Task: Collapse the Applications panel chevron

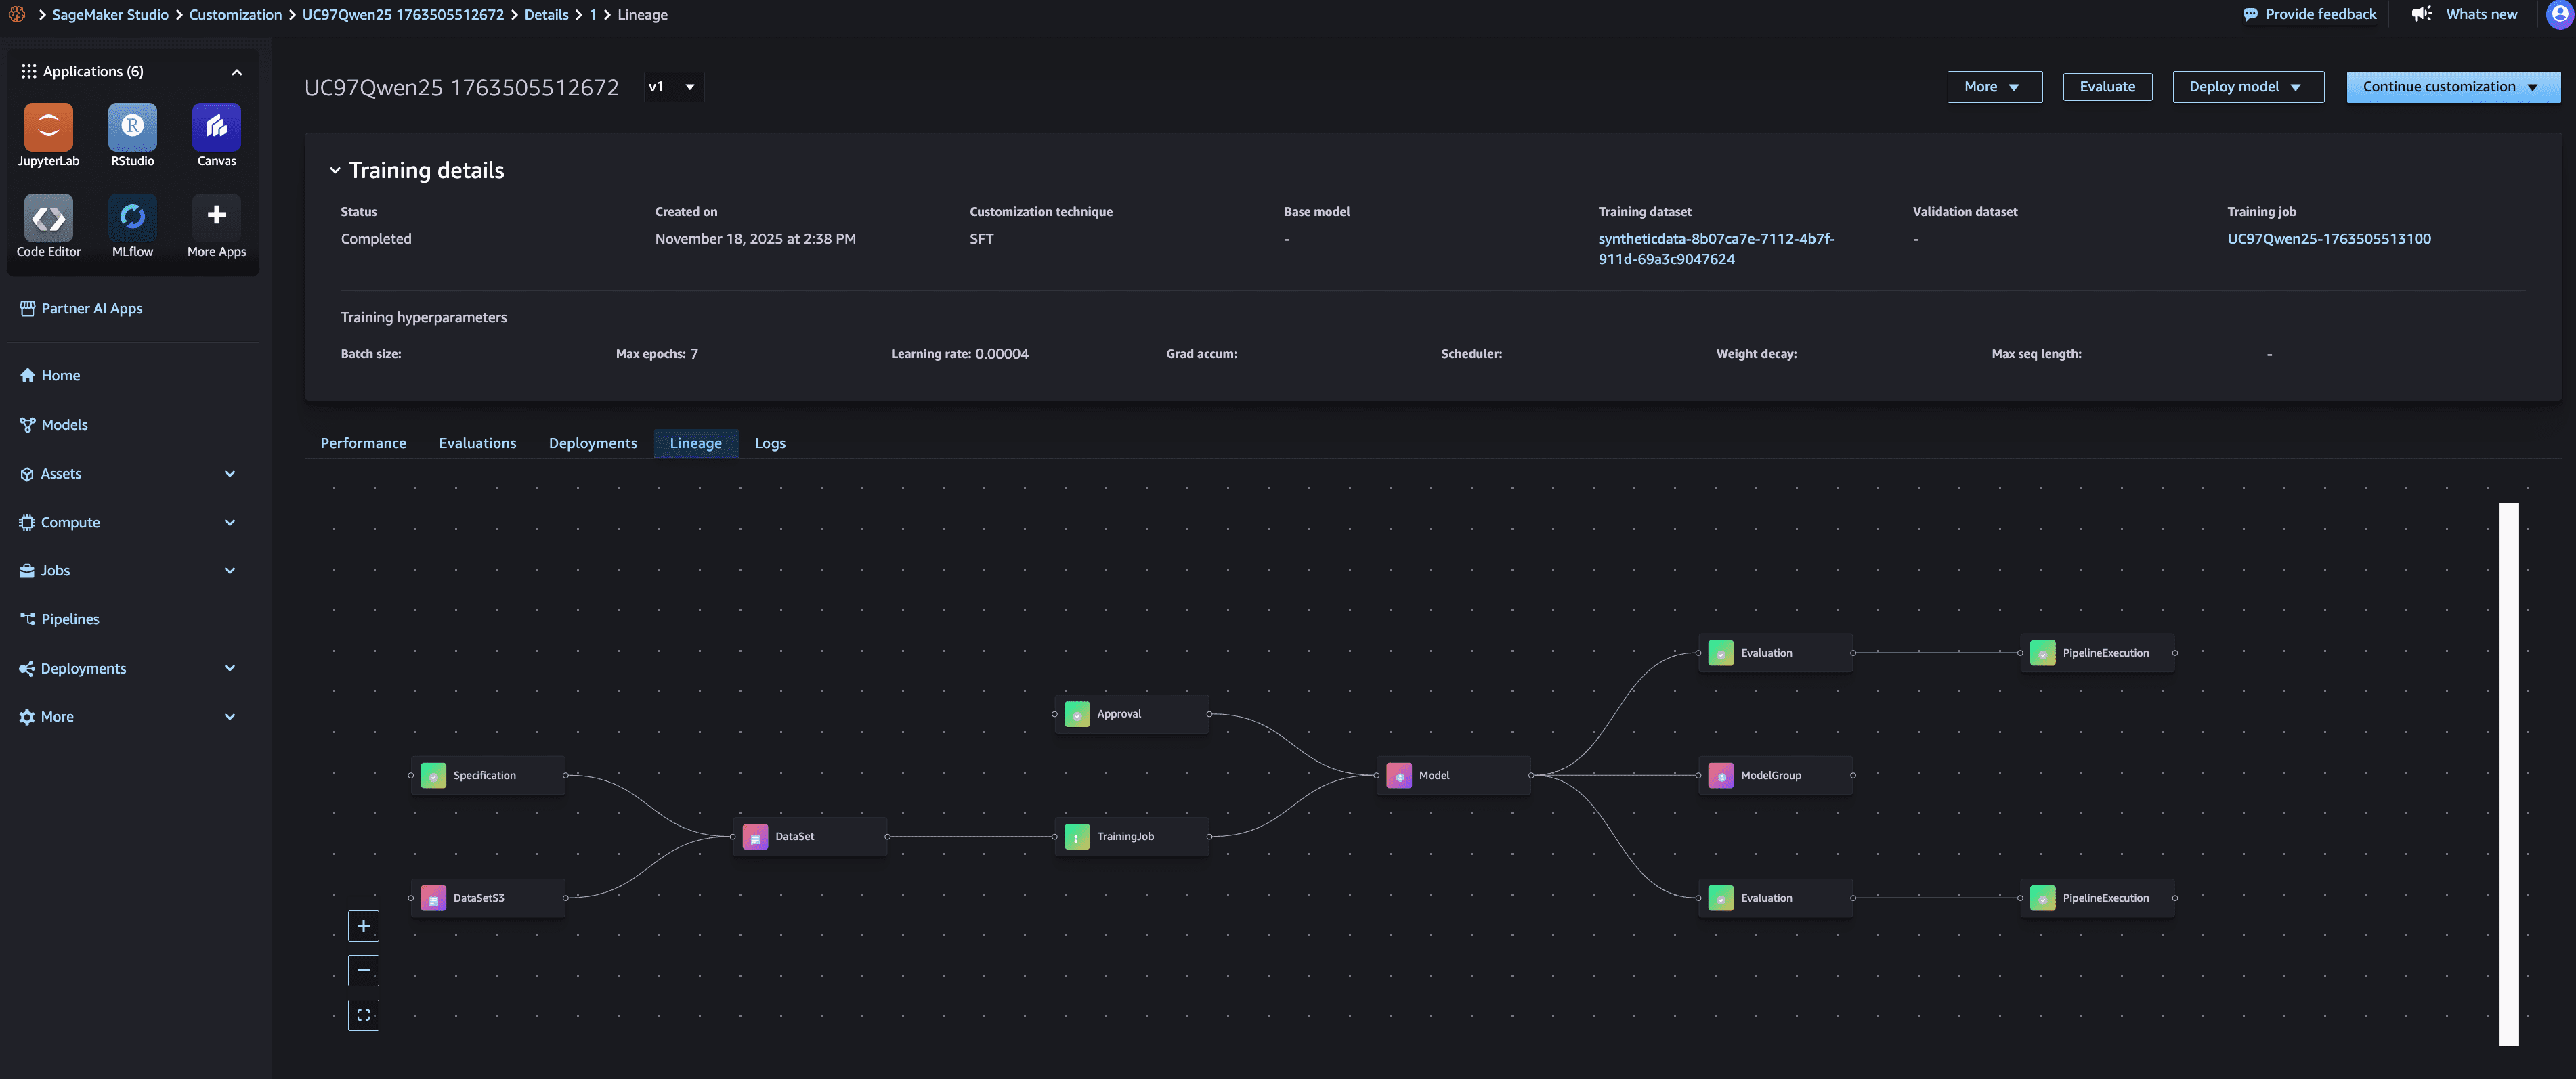Action: (x=237, y=72)
